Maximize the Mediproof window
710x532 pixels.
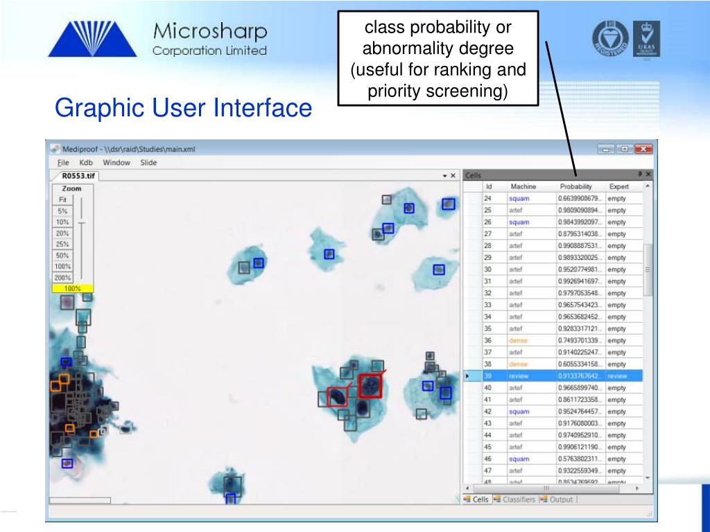pyautogui.click(x=625, y=149)
